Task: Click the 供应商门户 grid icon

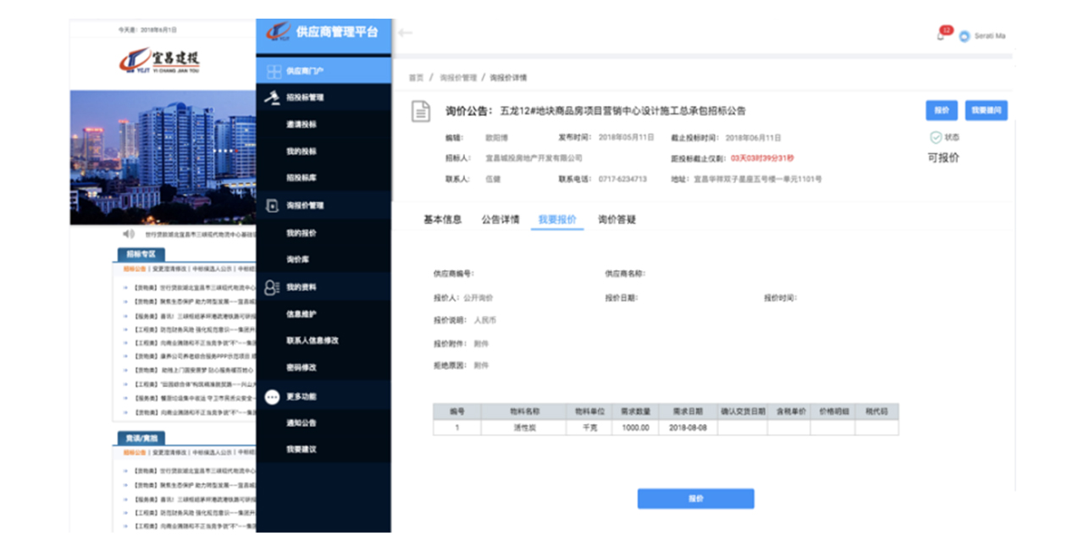Action: (x=274, y=71)
